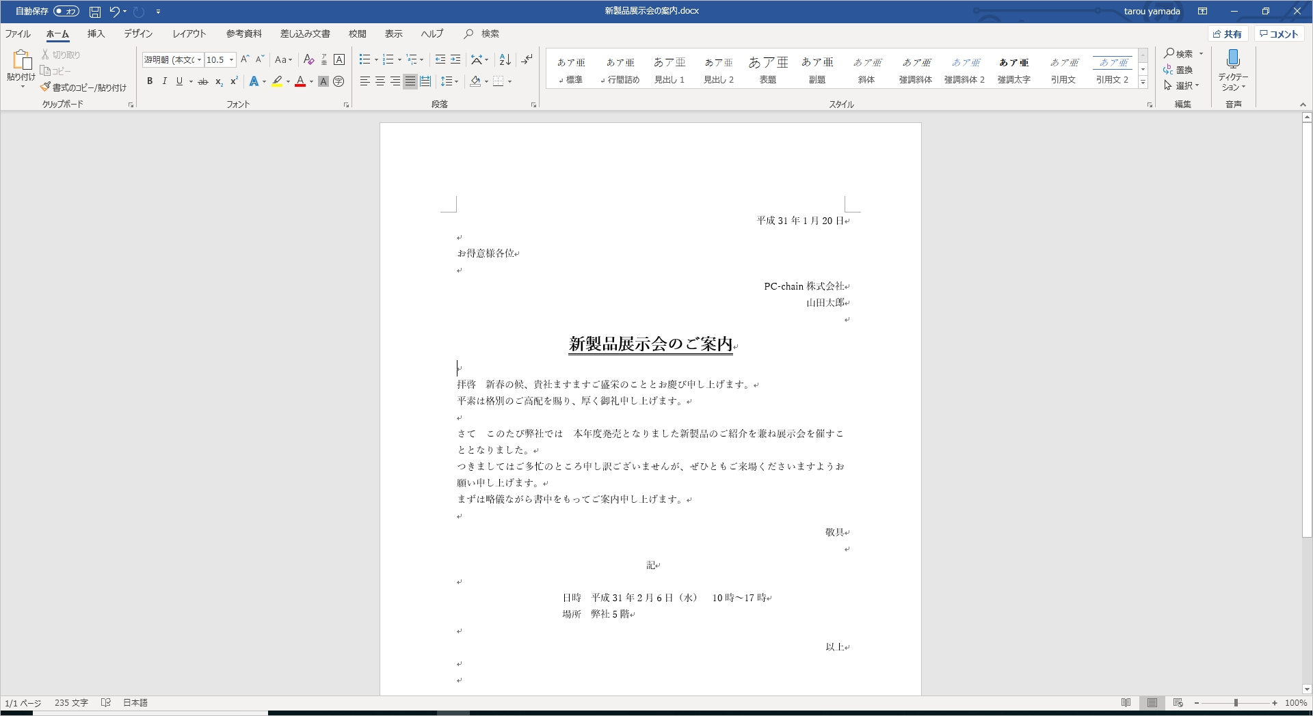Viewport: 1313px width, 716px height.
Task: Click the zoom slider handle
Action: pos(1236,702)
